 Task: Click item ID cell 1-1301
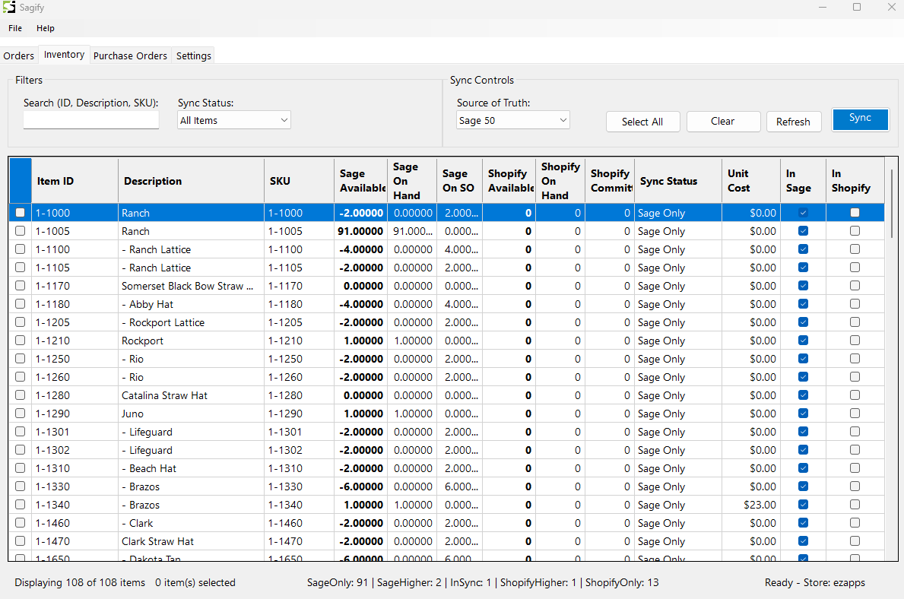pos(75,432)
